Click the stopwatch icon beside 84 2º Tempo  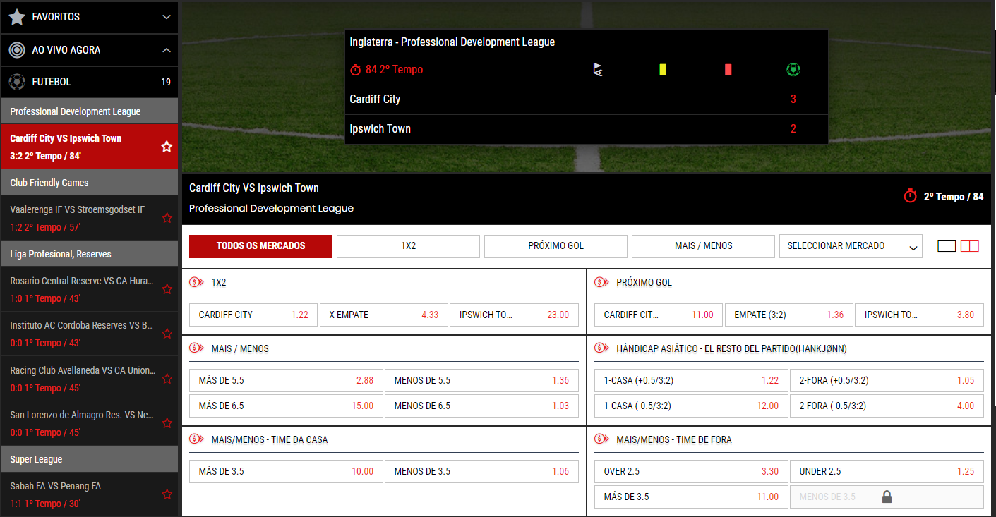[356, 70]
